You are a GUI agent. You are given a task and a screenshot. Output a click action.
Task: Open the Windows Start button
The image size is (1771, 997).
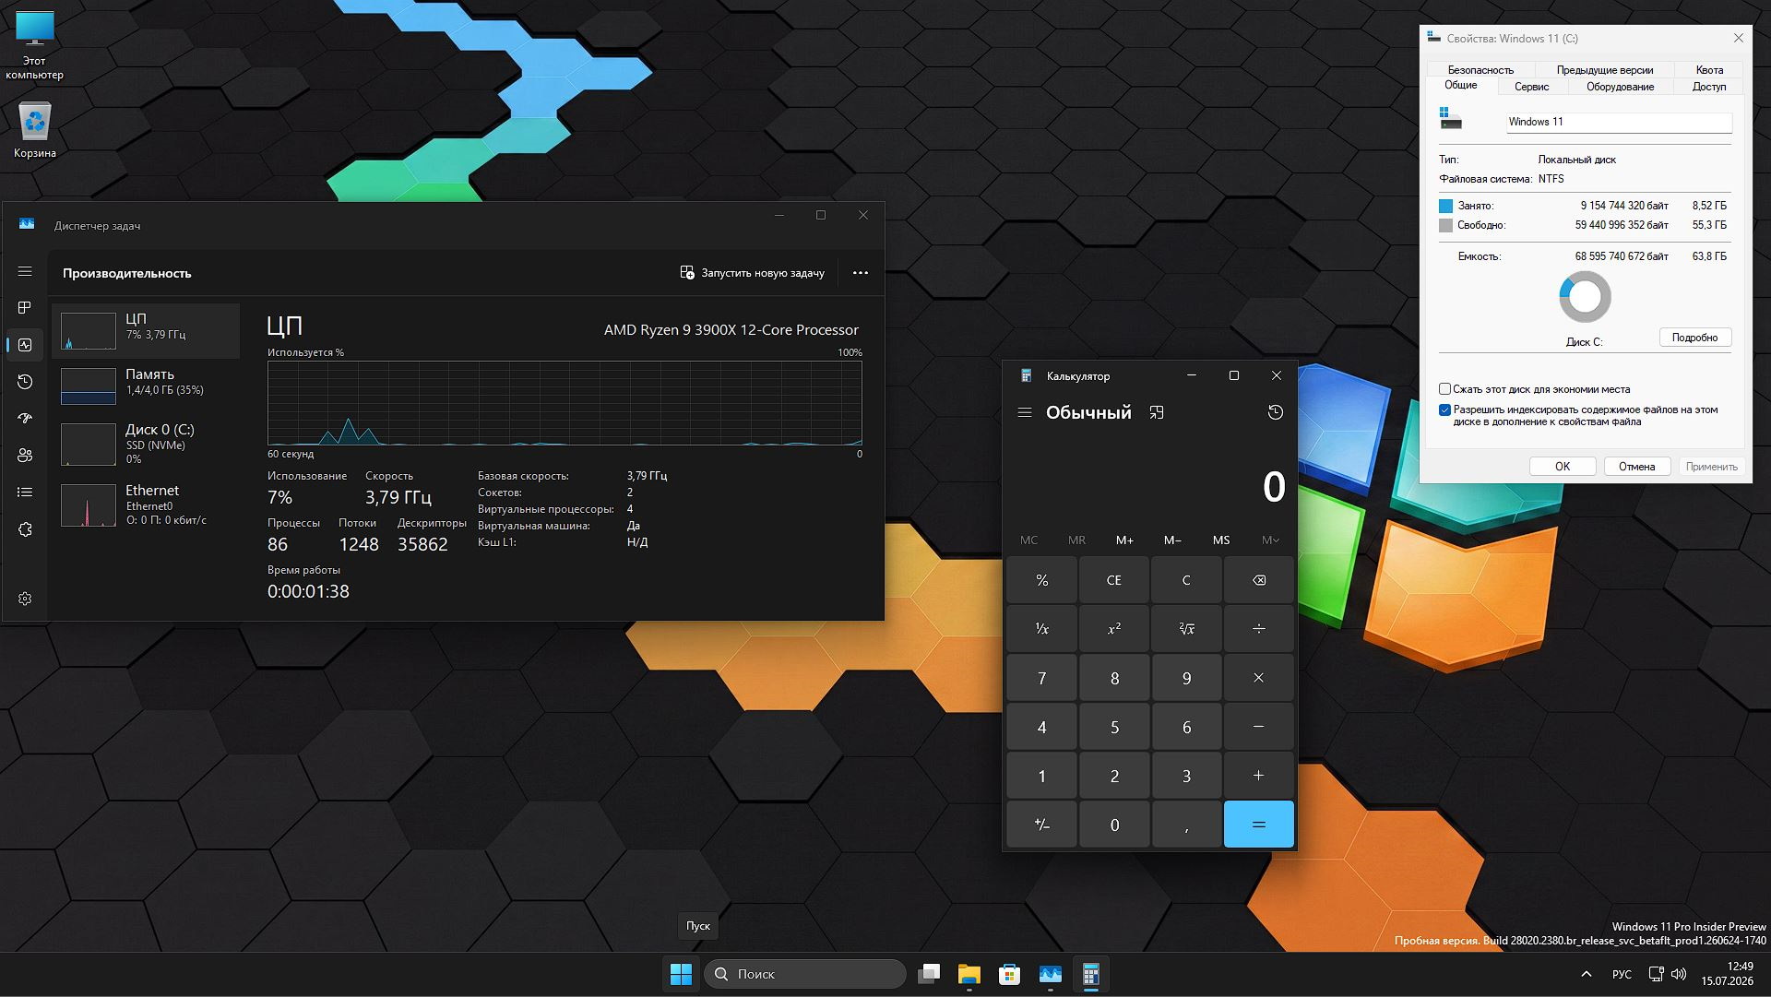pyautogui.click(x=681, y=974)
